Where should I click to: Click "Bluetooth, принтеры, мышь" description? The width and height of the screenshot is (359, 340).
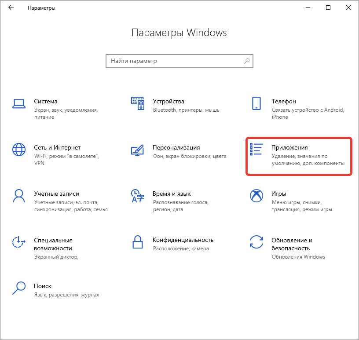pos(186,110)
